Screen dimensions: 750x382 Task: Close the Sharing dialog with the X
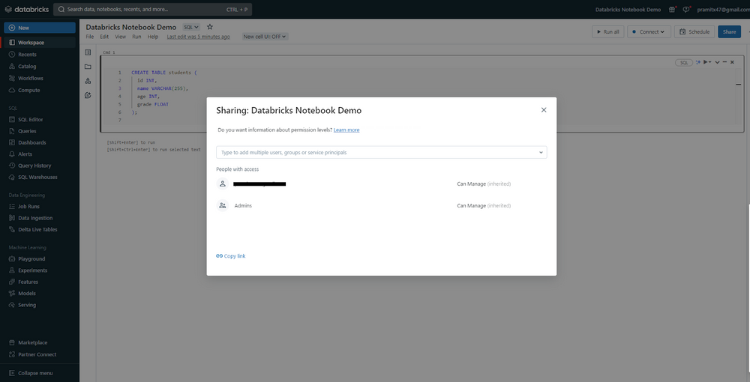pyautogui.click(x=544, y=110)
